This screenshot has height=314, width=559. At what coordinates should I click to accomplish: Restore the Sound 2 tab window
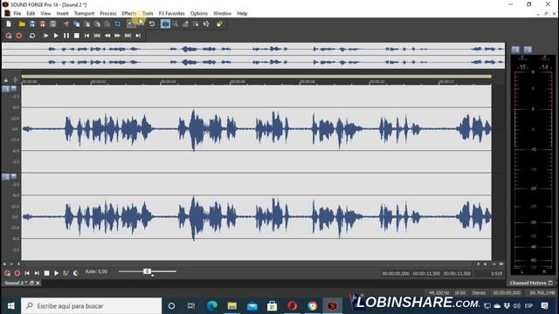31,283
